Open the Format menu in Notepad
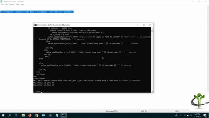209x118 pixels. coord(12,4)
